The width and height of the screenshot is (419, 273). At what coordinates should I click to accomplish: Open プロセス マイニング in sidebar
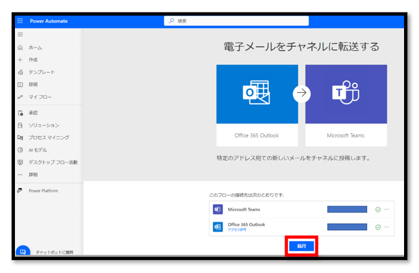click(49, 137)
